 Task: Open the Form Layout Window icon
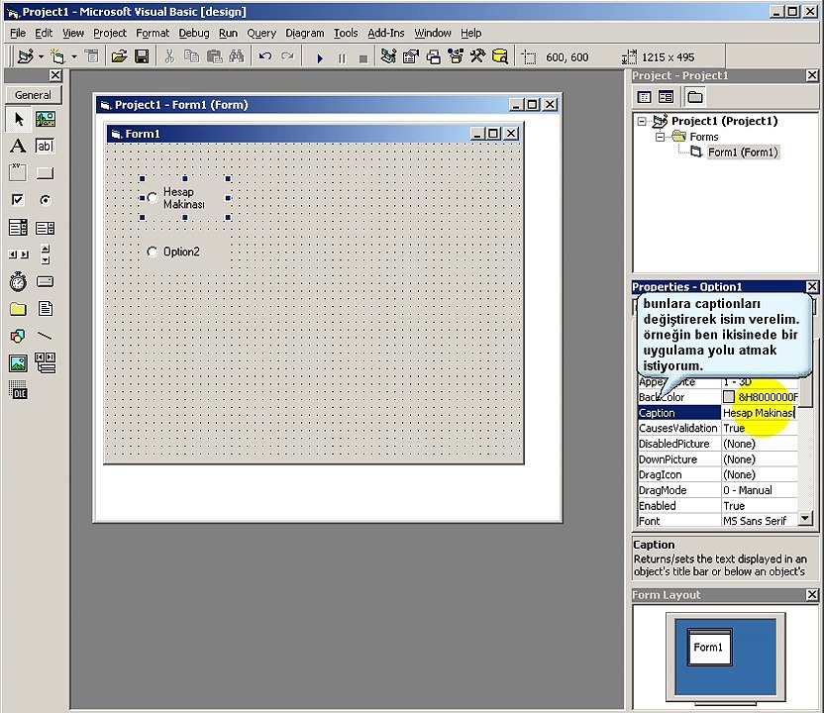point(434,56)
